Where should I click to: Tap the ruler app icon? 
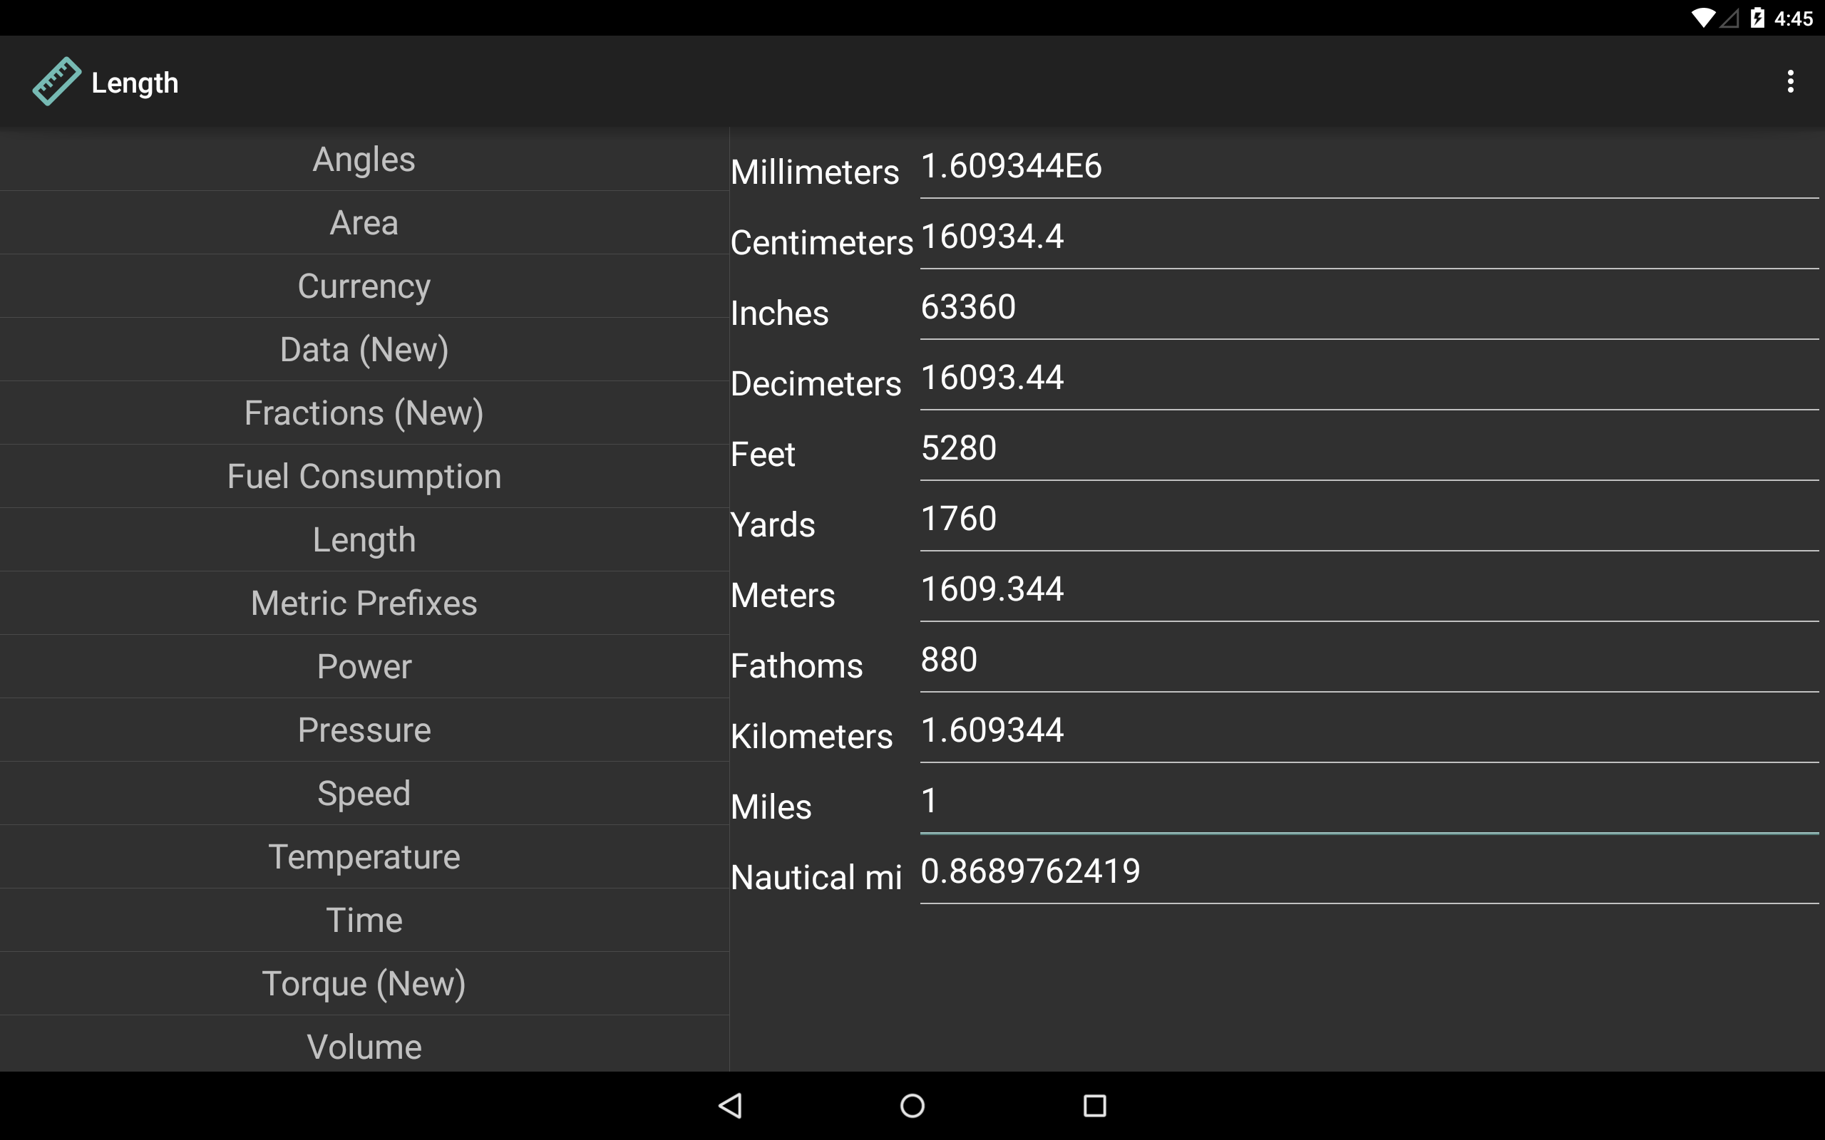[56, 81]
